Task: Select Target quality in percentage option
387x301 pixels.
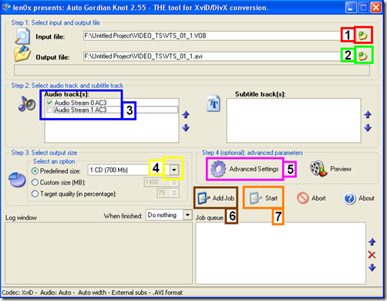Action: coord(35,194)
